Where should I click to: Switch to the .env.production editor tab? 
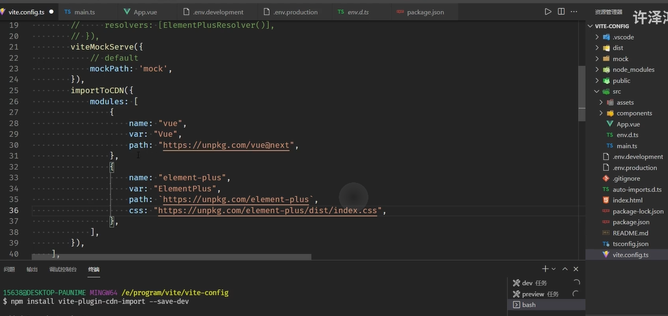coord(295,12)
